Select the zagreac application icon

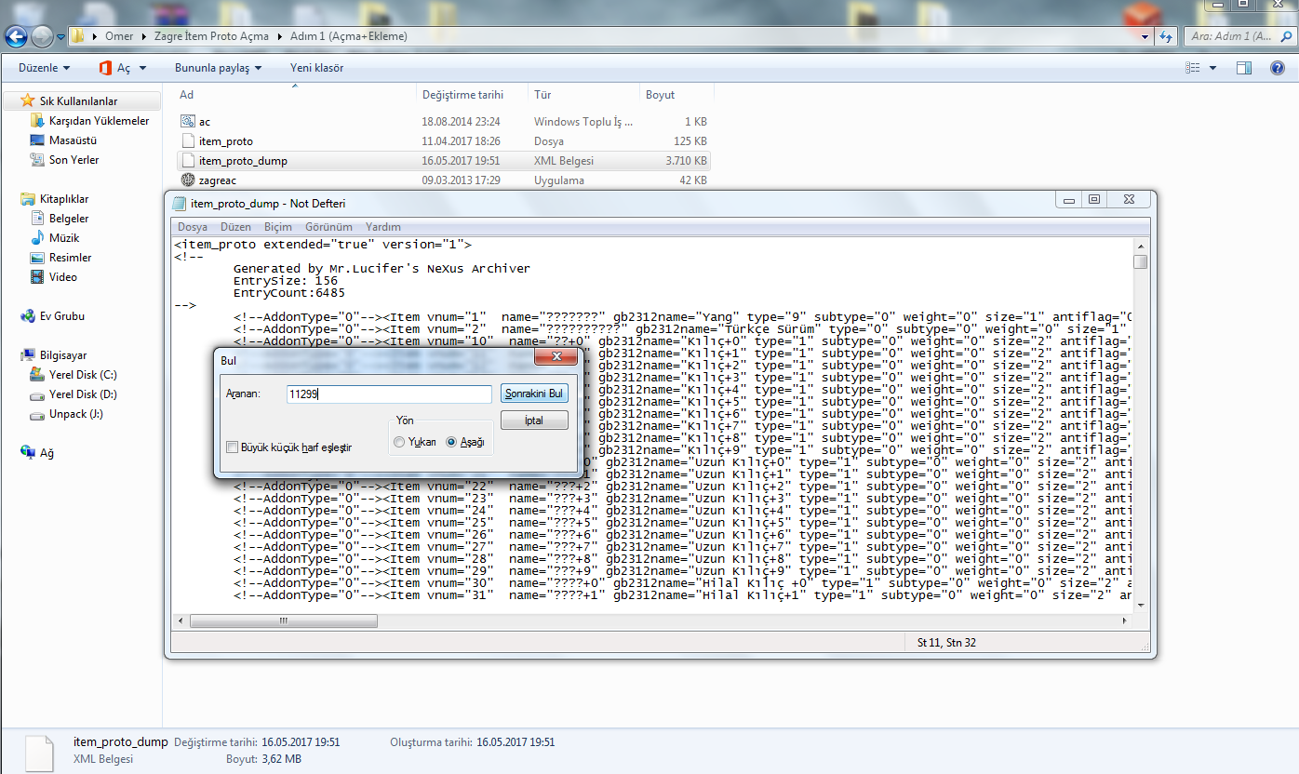[x=187, y=180]
